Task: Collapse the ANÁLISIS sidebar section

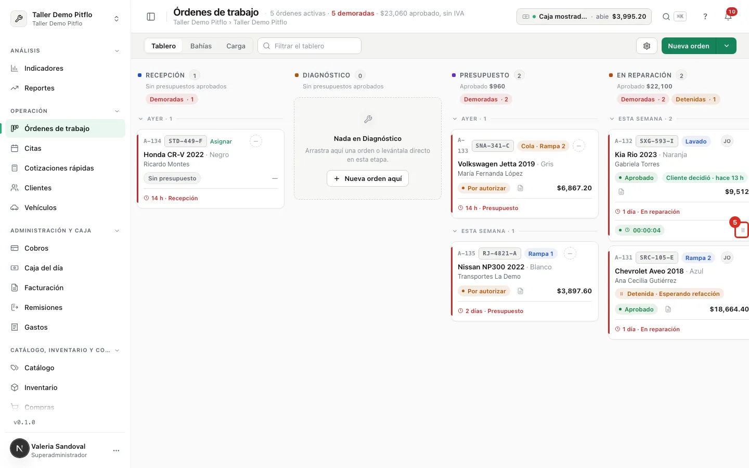Action: click(117, 51)
